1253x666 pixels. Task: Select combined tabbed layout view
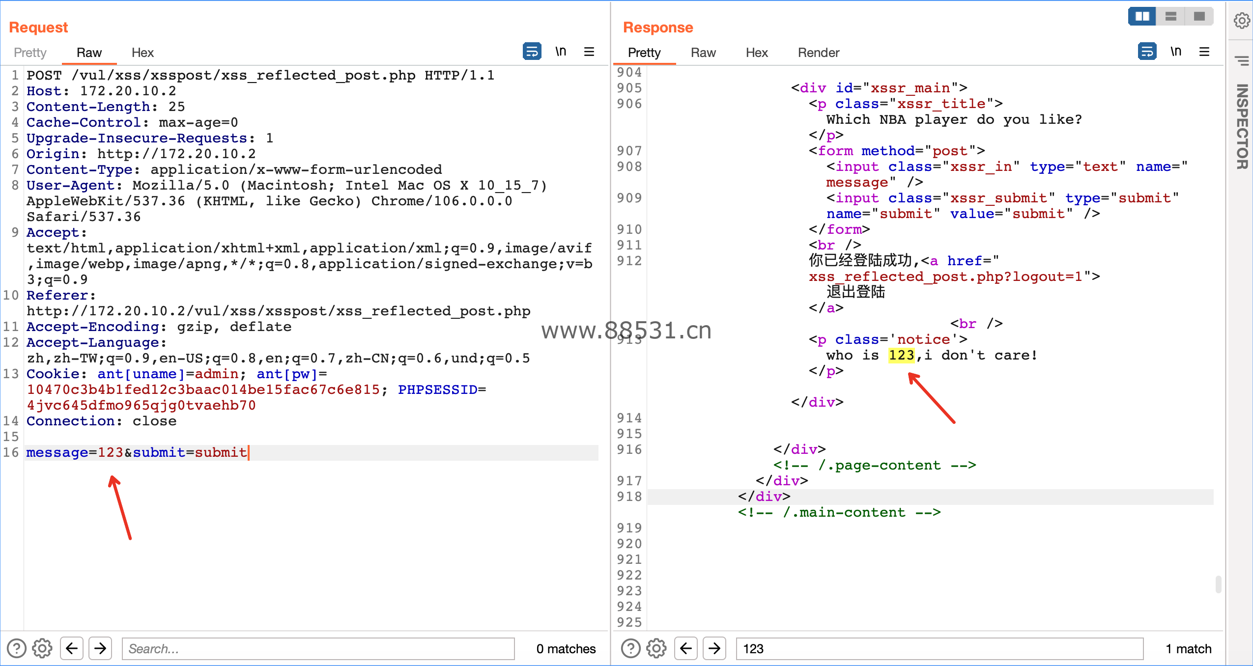coord(1199,16)
